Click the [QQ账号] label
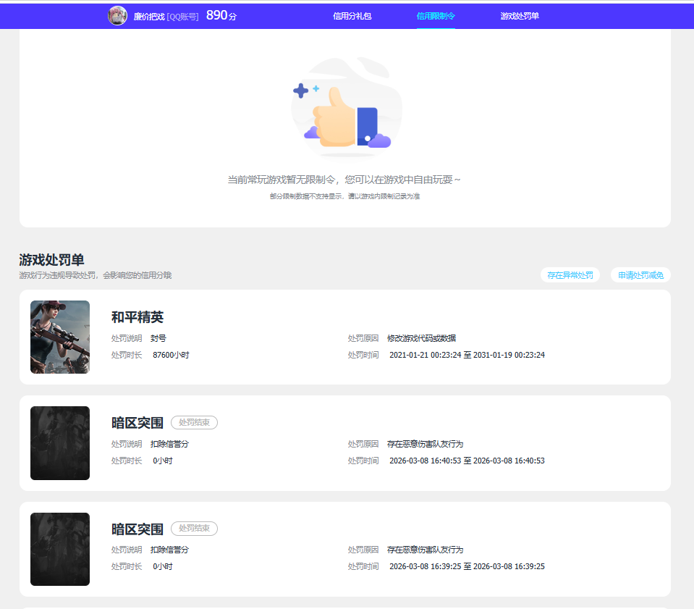 pyautogui.click(x=183, y=17)
